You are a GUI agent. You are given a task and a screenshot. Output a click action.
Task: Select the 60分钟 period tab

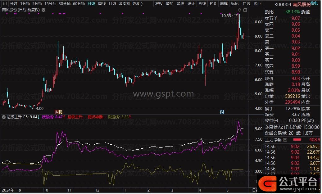tap(79, 3)
